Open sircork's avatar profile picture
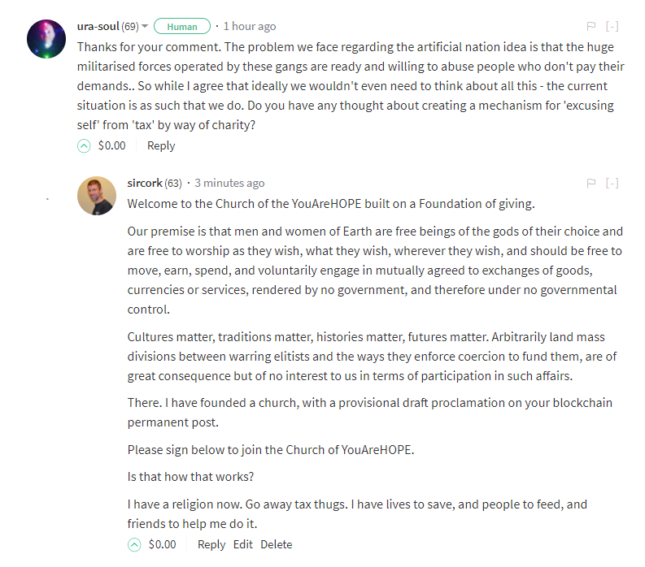 pos(97,196)
